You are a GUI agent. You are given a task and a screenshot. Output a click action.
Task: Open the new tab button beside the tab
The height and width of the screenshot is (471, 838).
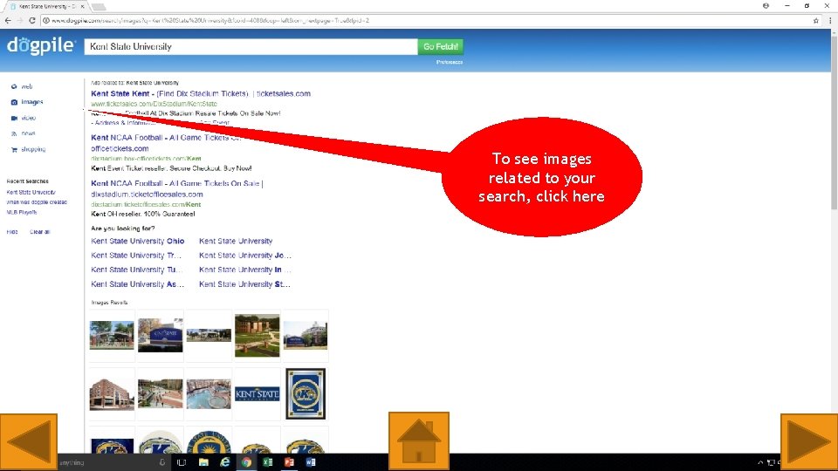[x=99, y=7]
